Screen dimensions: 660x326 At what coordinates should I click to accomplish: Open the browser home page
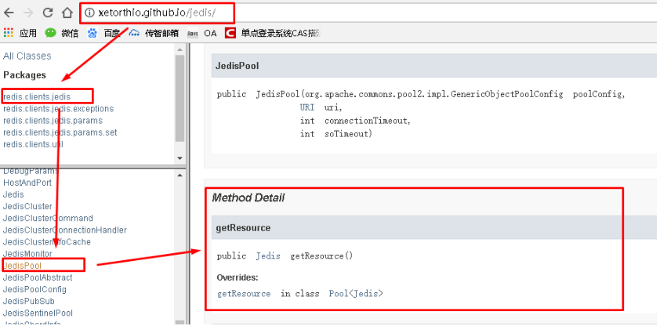pos(67,13)
